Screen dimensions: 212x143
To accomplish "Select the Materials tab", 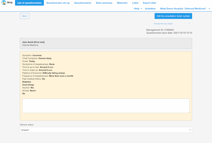I will point(122,3).
